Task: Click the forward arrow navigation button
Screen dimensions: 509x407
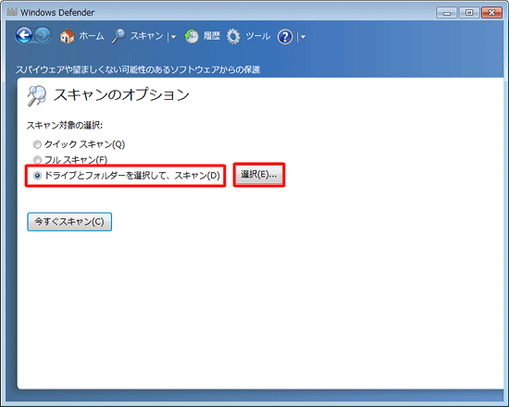Action: [x=43, y=35]
